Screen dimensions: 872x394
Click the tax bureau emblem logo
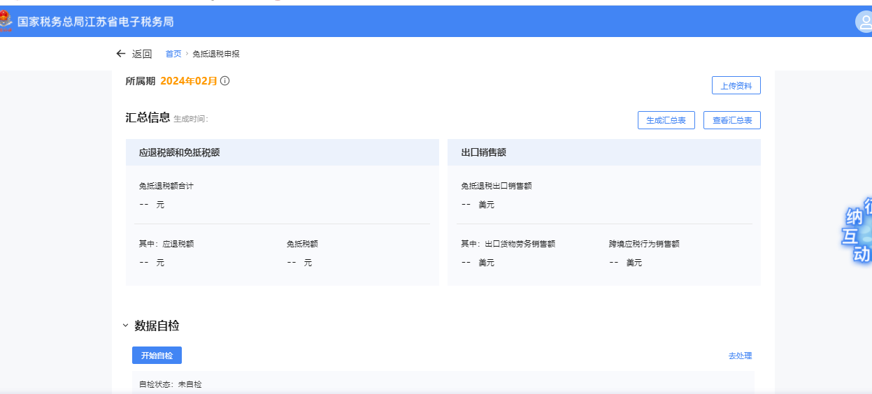(6, 21)
